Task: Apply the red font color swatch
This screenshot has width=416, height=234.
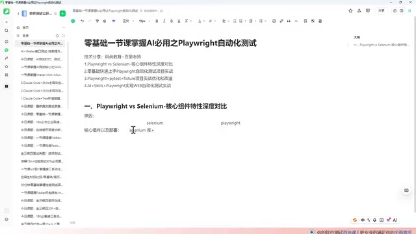Action: tap(200, 21)
